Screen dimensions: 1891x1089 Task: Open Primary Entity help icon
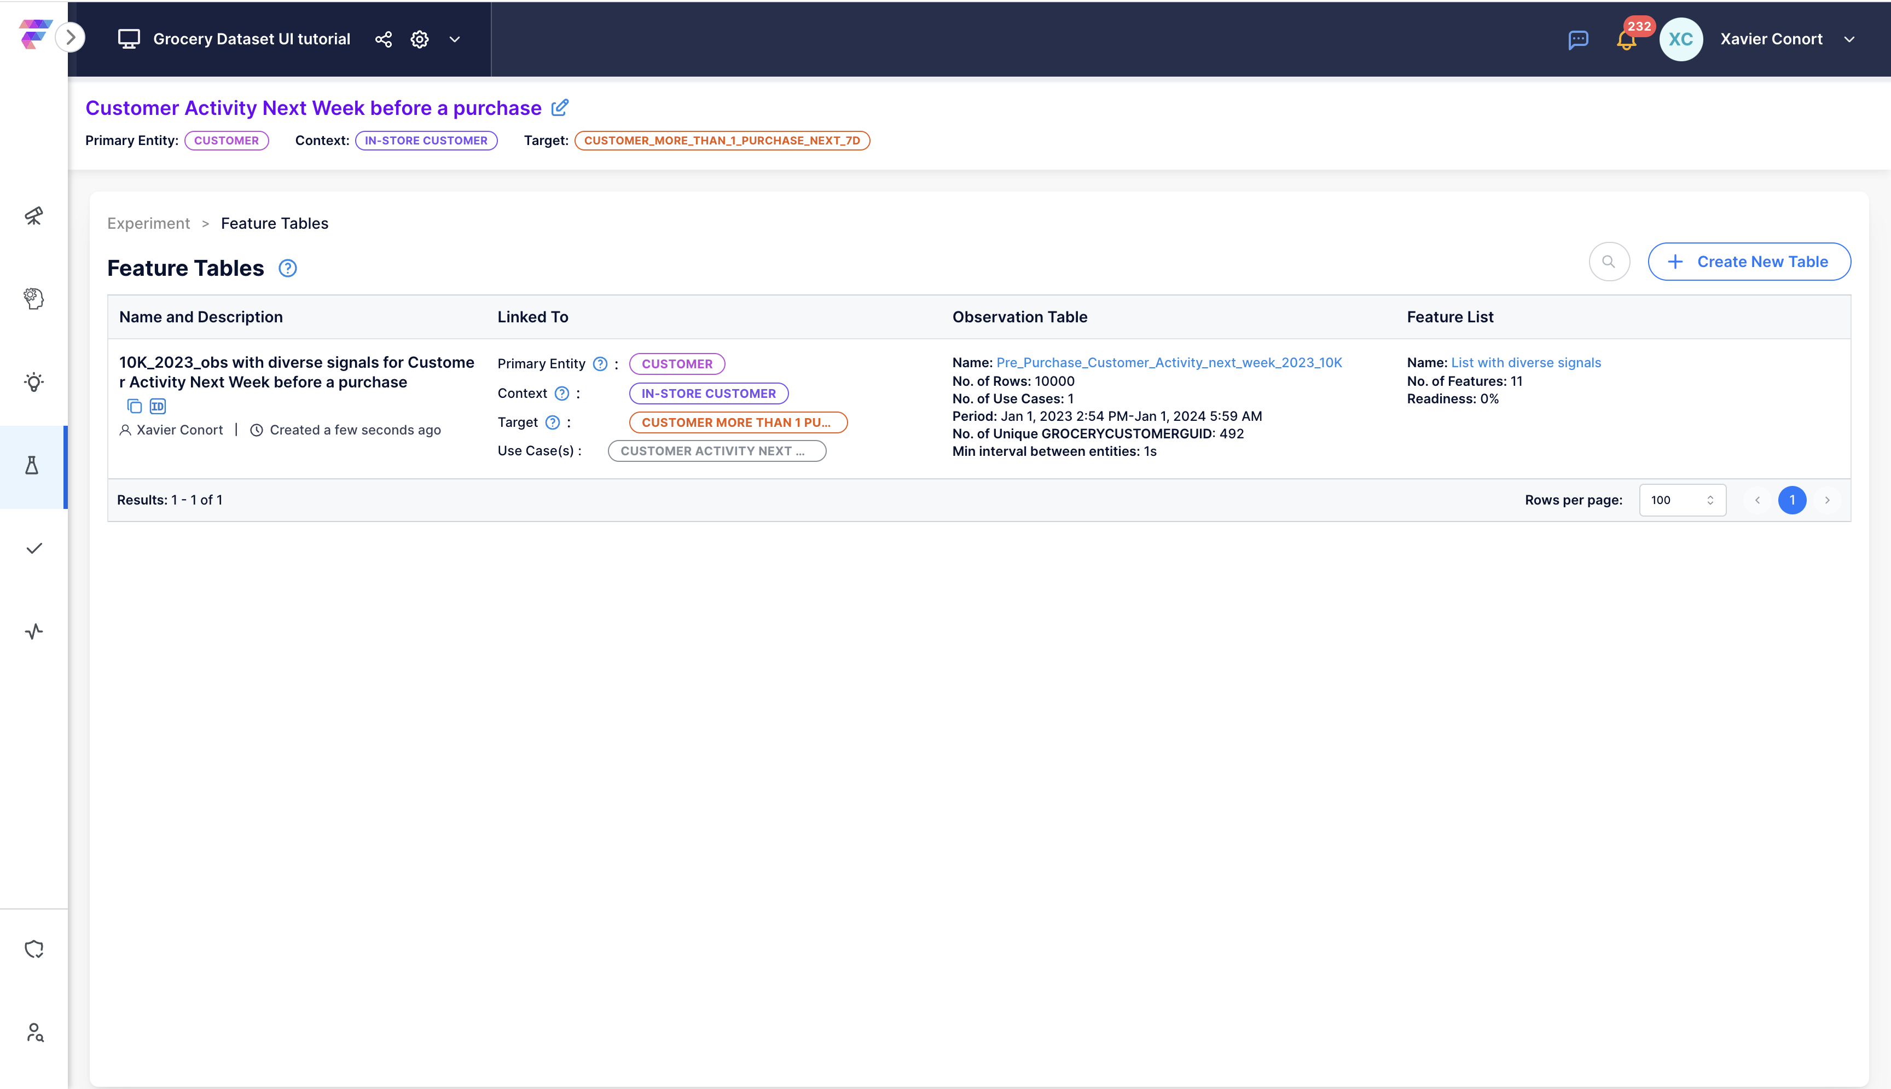pos(600,364)
